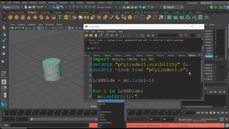
Task: Click the Undo arrow in status line
Action: [x=38, y=7]
